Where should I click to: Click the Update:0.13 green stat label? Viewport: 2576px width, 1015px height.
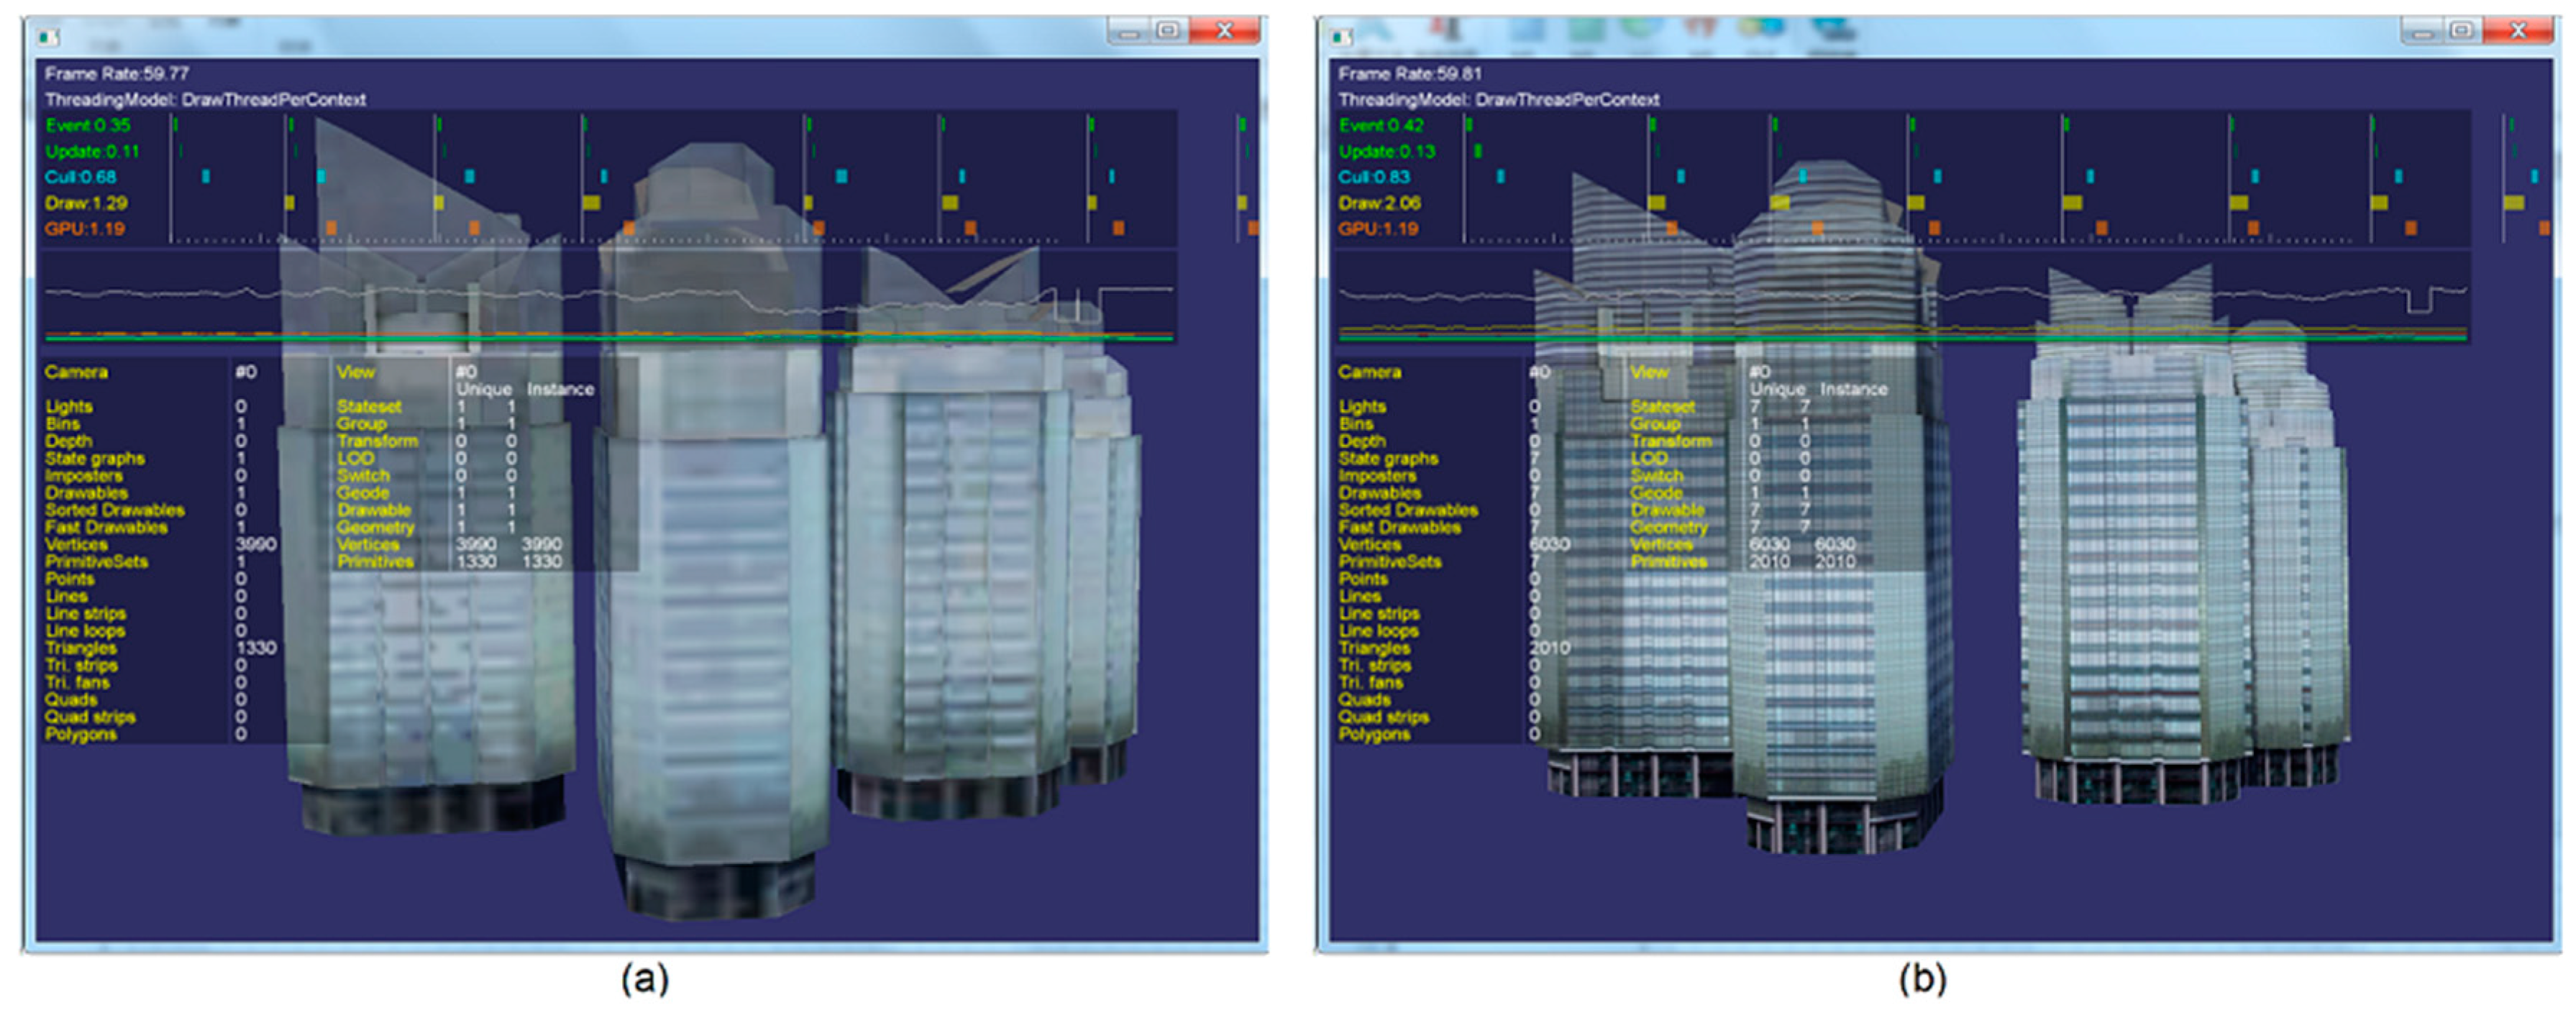(1386, 152)
